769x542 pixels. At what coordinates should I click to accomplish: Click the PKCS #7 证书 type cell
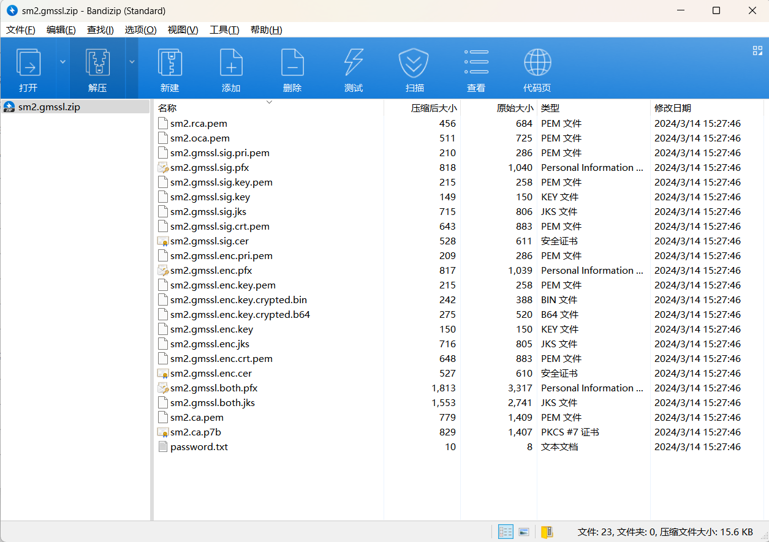570,432
